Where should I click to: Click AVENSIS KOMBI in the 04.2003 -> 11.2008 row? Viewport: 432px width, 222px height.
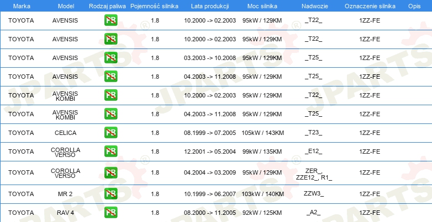[65, 115]
